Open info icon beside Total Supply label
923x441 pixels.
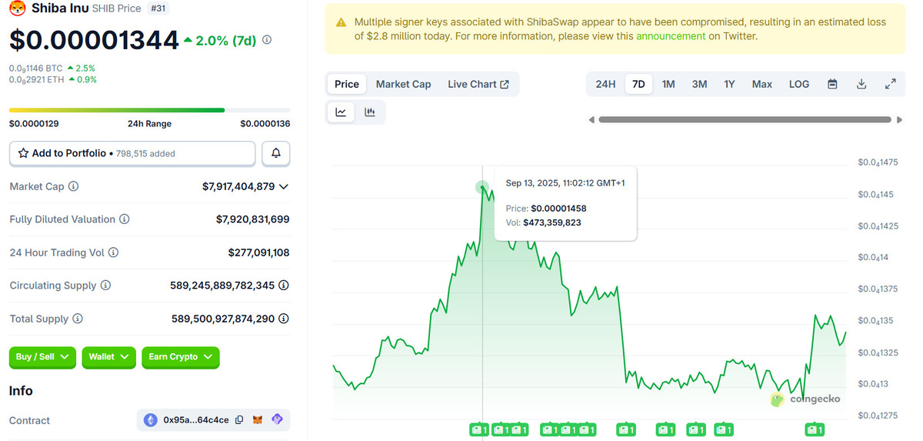coord(78,319)
